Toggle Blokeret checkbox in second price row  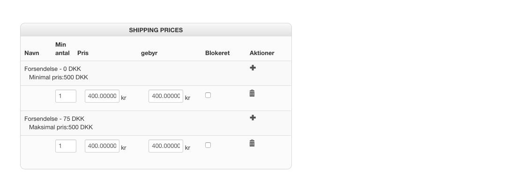click(x=208, y=145)
